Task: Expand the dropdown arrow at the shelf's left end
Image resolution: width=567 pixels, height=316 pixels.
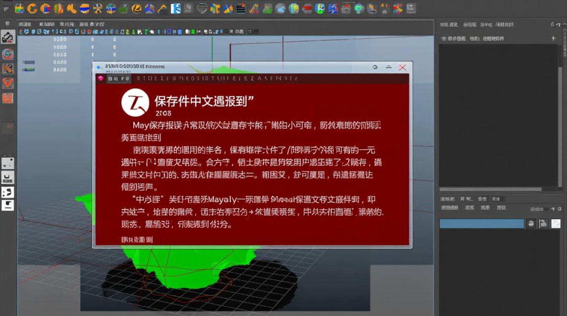Action: click(x=5, y=8)
